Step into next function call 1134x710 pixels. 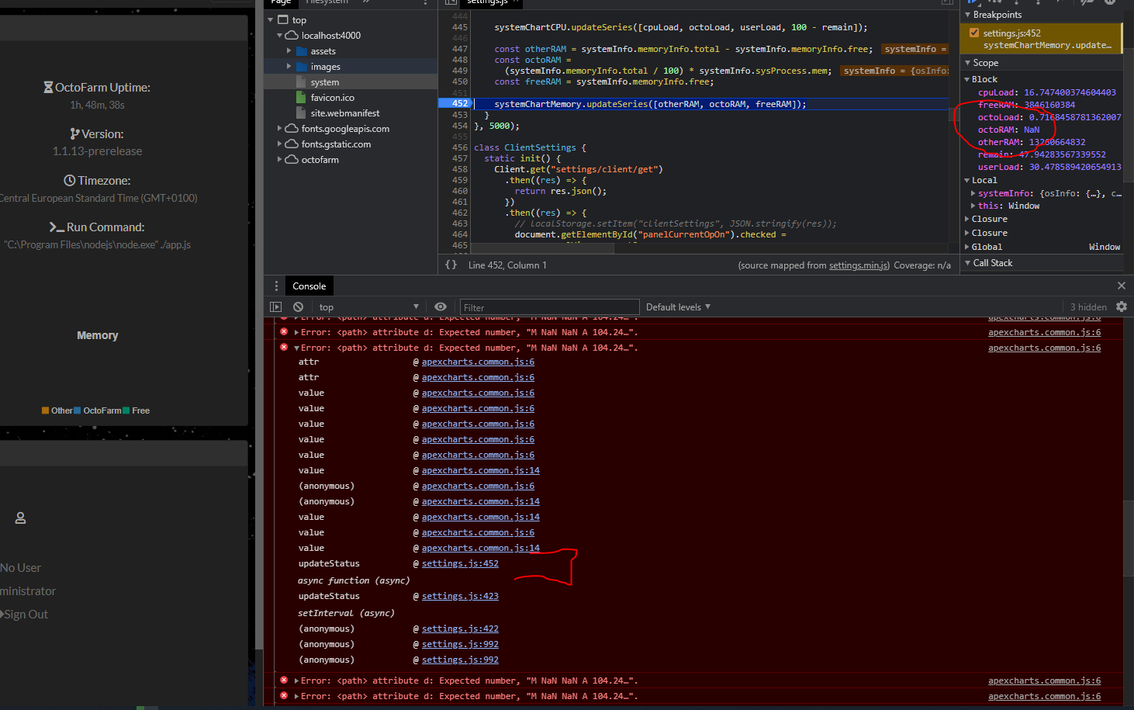coord(1018,3)
